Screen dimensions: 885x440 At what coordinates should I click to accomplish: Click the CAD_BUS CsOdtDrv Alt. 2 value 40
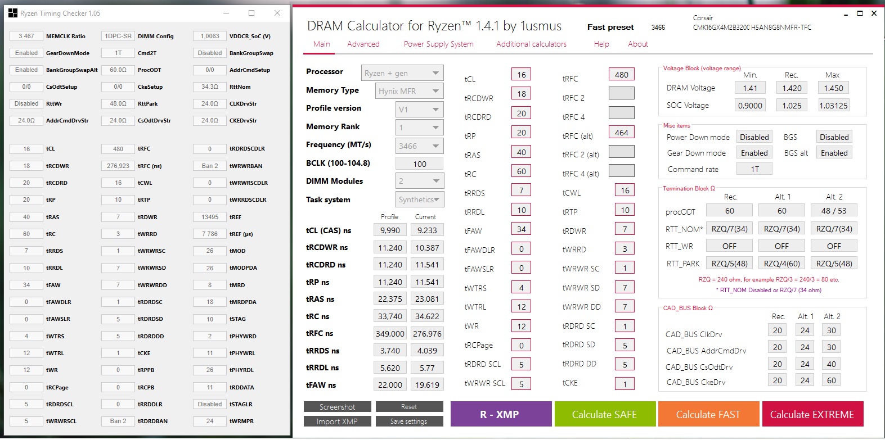831,364
